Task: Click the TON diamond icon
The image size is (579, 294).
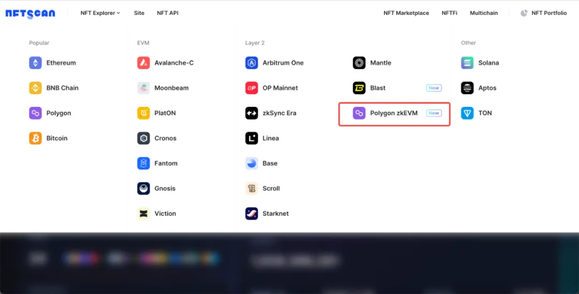Action: pos(467,113)
